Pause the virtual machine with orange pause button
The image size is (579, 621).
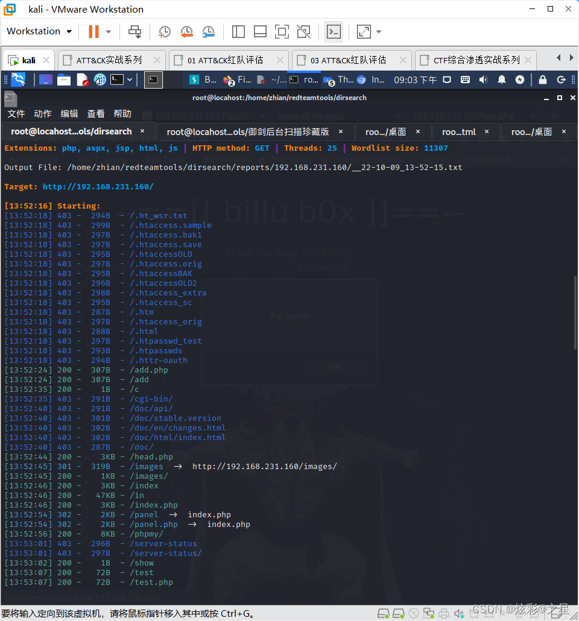pos(93,32)
